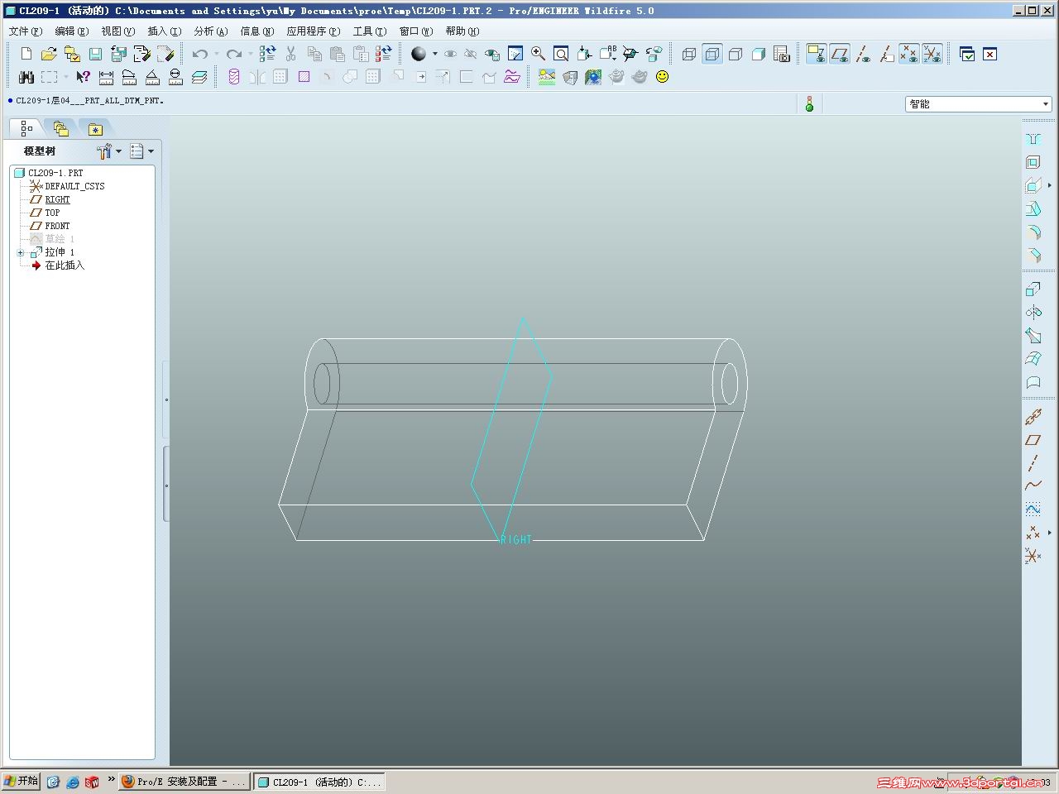The height and width of the screenshot is (794, 1059).
Task: Open the selection filter dropdown 智能
Action: click(x=979, y=104)
